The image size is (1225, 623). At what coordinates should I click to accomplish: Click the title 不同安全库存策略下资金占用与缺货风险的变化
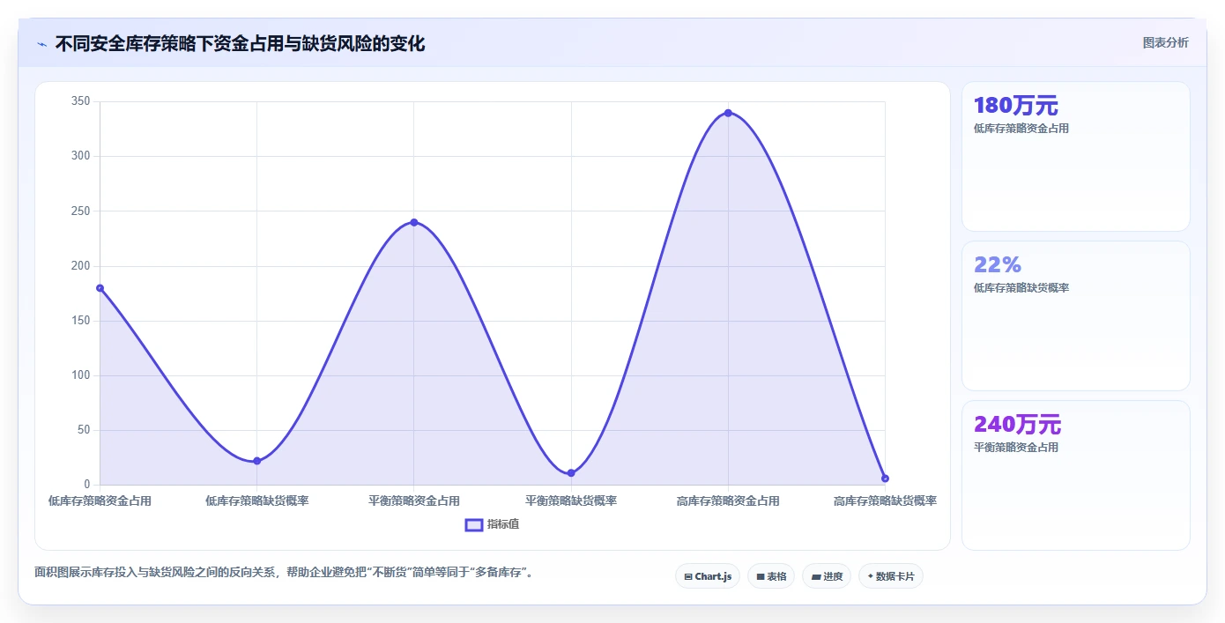[240, 43]
